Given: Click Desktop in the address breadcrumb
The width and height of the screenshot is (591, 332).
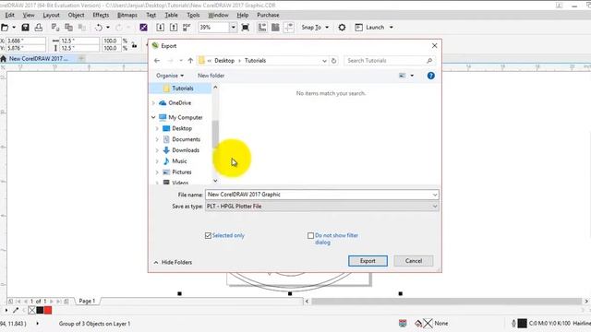Looking at the screenshot, I should pos(224,61).
